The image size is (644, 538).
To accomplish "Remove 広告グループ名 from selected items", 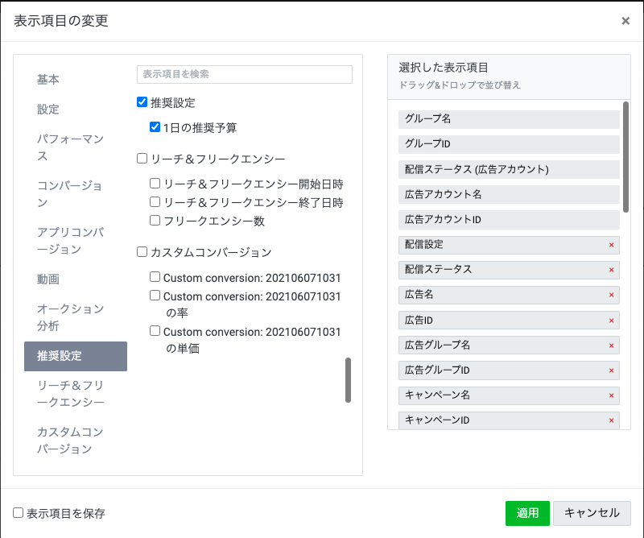I will (x=611, y=346).
